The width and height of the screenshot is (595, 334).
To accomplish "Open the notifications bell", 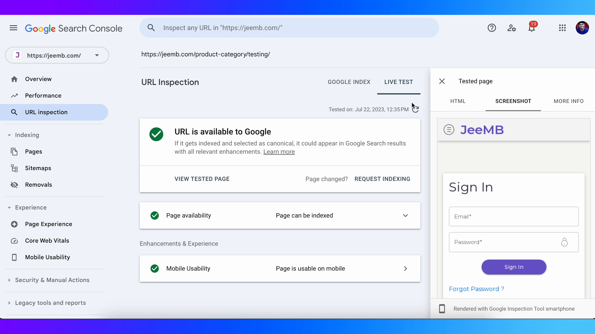I will tap(532, 28).
